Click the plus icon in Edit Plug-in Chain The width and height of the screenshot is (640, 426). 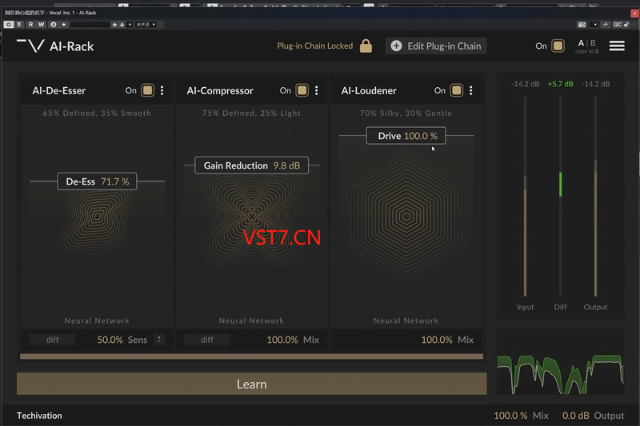point(396,46)
